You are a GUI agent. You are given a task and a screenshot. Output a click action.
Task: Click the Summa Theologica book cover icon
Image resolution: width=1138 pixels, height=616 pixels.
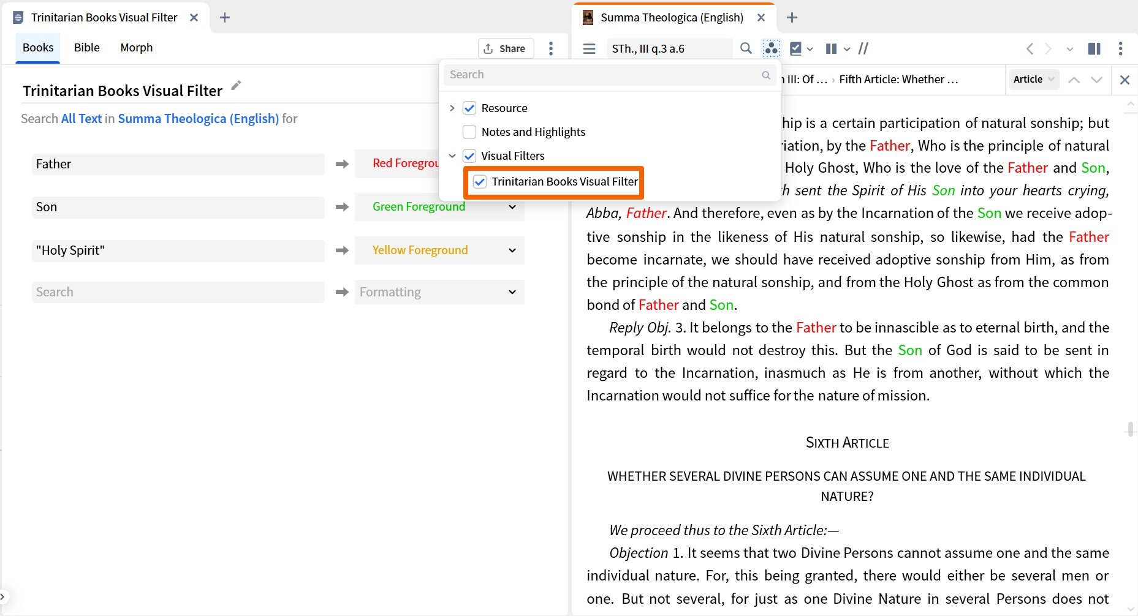coord(588,17)
